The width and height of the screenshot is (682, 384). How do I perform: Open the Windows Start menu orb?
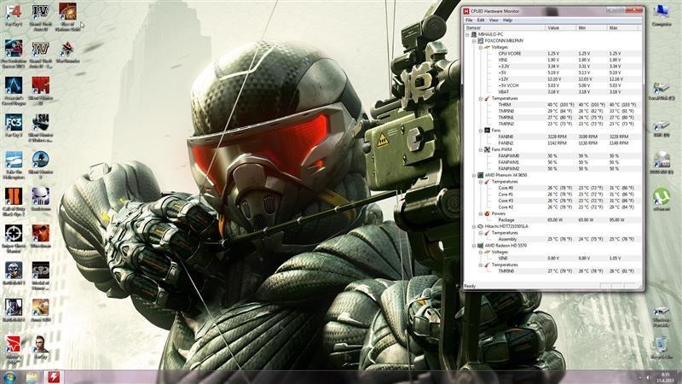click(9, 376)
